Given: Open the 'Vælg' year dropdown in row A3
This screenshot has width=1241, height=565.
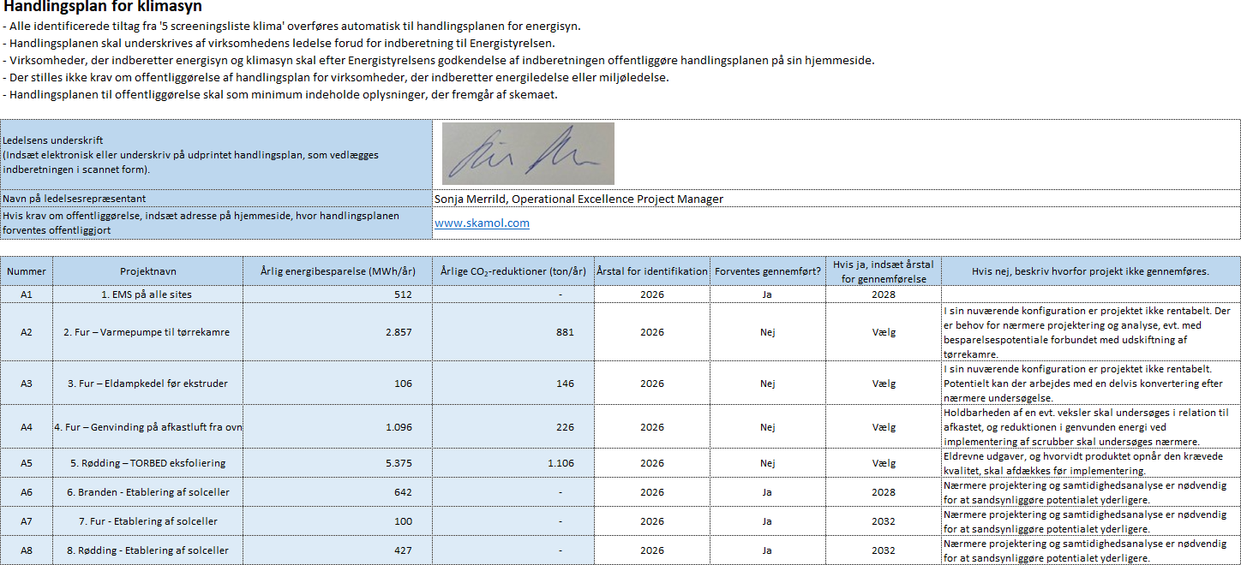Looking at the screenshot, I should pyautogui.click(x=884, y=384).
